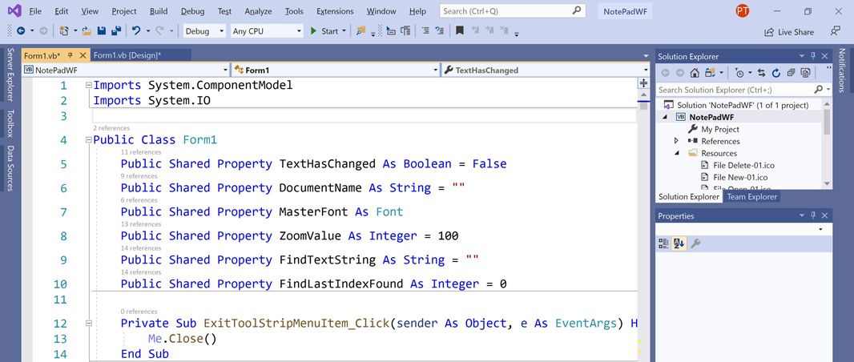Open the Any CPU platform dropdown

(x=266, y=31)
